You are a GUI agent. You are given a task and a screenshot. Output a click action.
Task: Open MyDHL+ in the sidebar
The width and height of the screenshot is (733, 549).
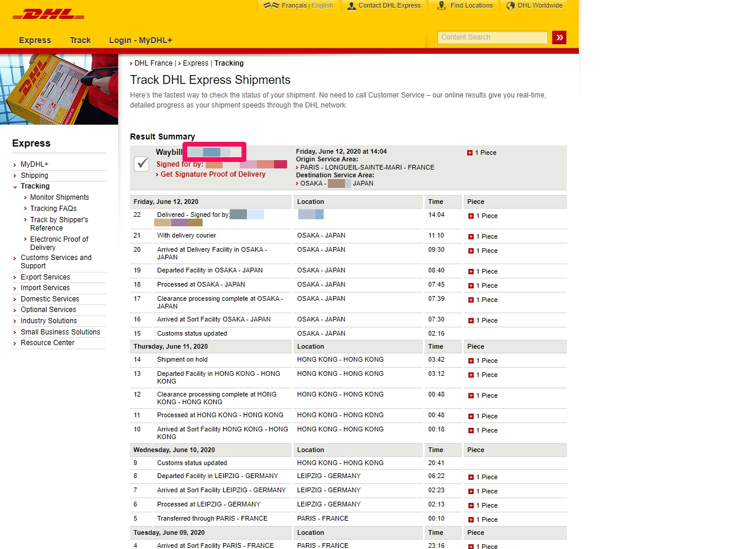34,164
